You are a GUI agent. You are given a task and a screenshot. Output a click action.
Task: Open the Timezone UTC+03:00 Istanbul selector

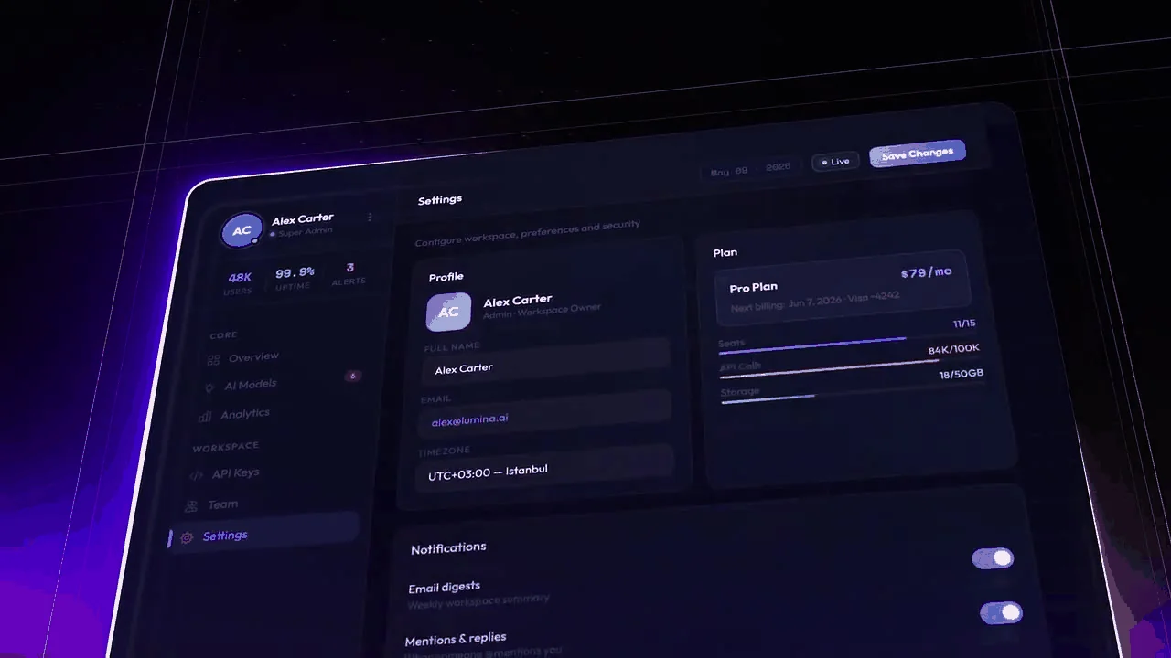(x=543, y=470)
